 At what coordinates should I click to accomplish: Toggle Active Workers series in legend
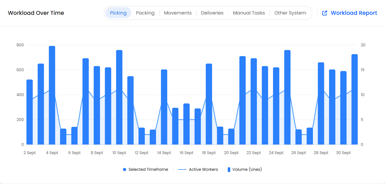[198, 170]
